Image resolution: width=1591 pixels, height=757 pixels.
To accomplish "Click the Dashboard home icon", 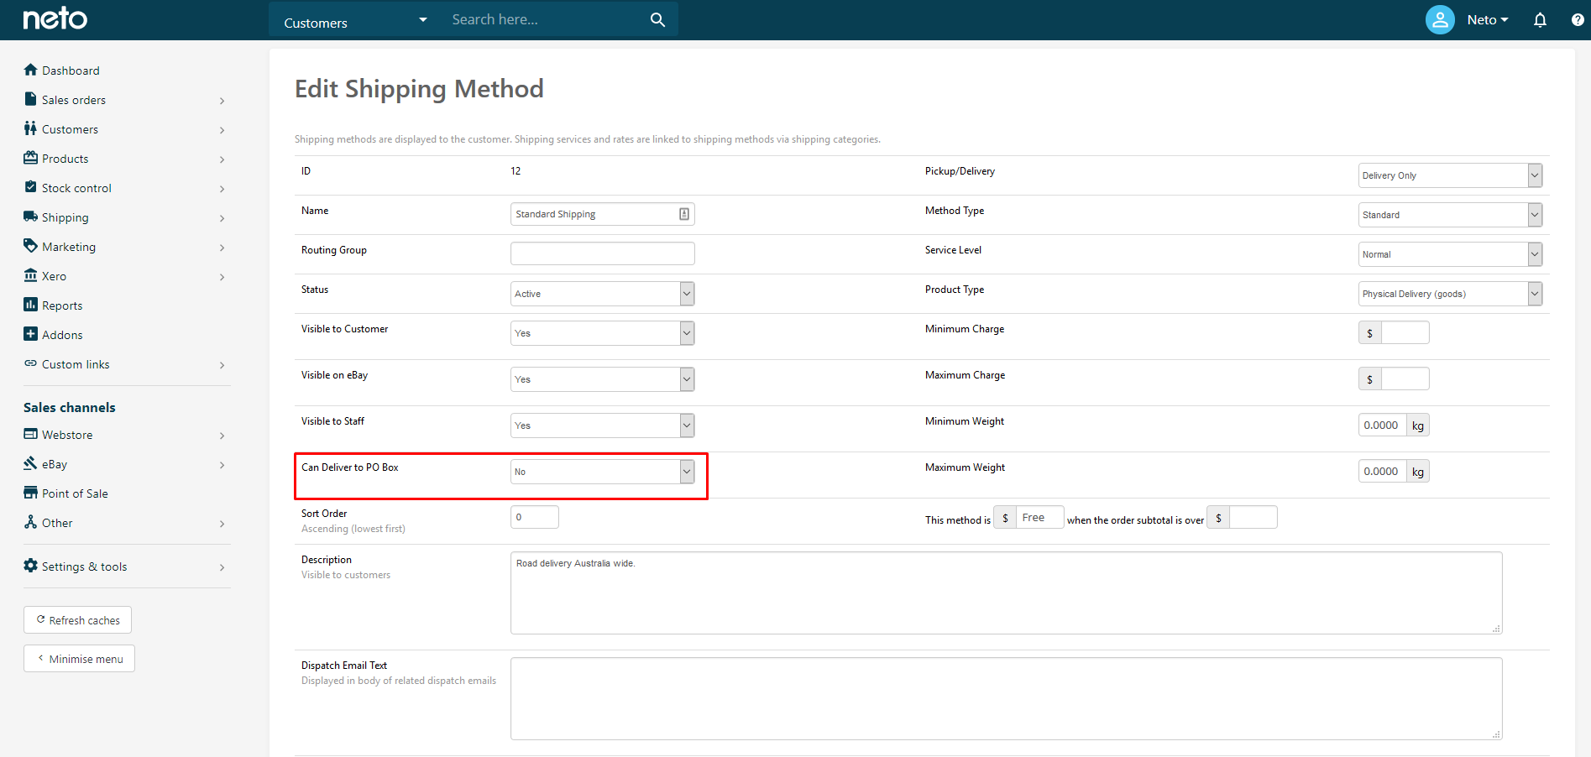I will click(31, 70).
